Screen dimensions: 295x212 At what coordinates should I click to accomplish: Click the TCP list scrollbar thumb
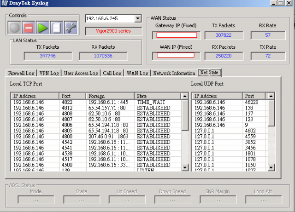click(x=185, y=115)
